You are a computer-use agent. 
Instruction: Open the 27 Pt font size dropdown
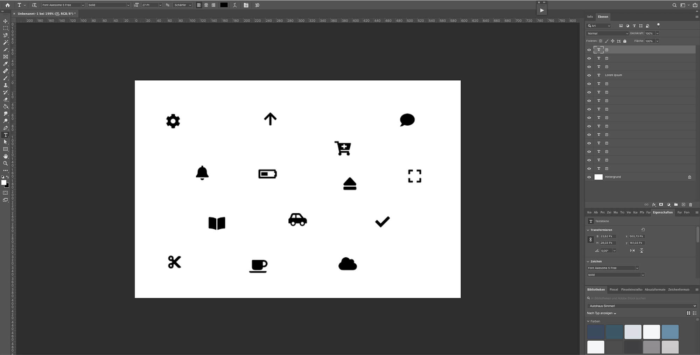point(160,5)
